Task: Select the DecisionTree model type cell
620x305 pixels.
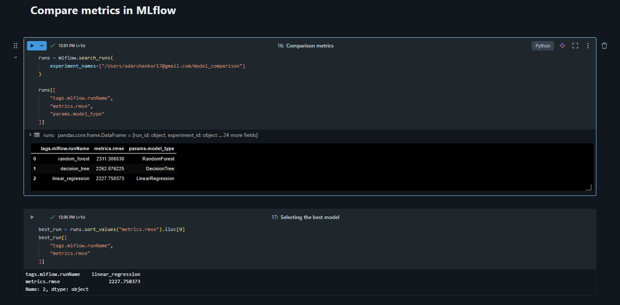Action: coord(160,169)
